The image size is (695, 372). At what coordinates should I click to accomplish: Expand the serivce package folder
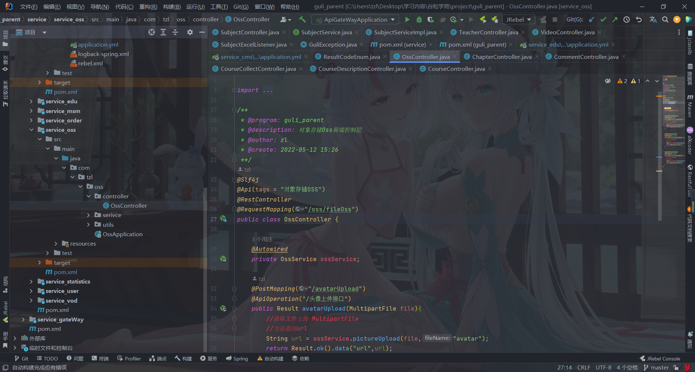[88, 215]
